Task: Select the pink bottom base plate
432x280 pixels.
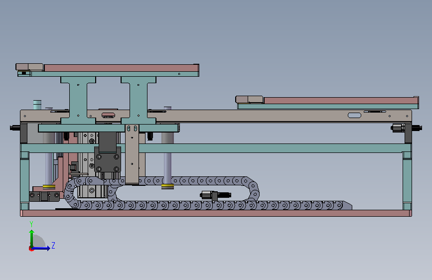Action: click(216, 213)
